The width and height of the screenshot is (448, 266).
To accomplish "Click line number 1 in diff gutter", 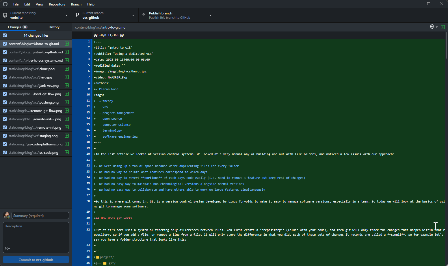I will pos(89,42).
